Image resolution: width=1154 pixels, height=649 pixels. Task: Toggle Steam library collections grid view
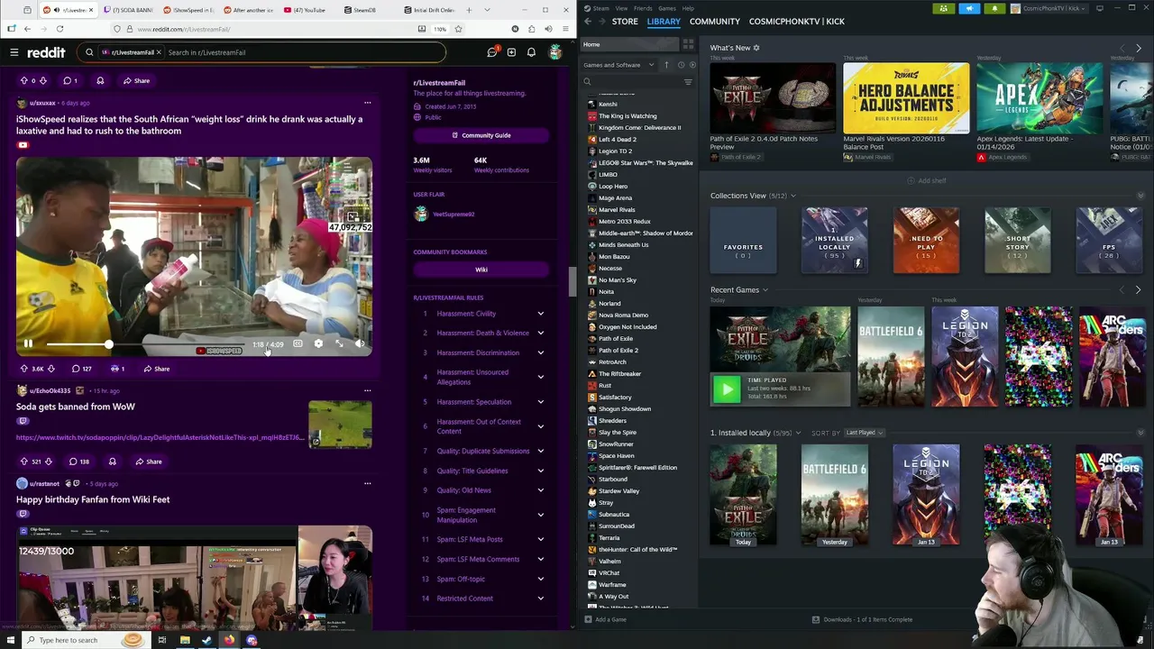click(x=688, y=44)
